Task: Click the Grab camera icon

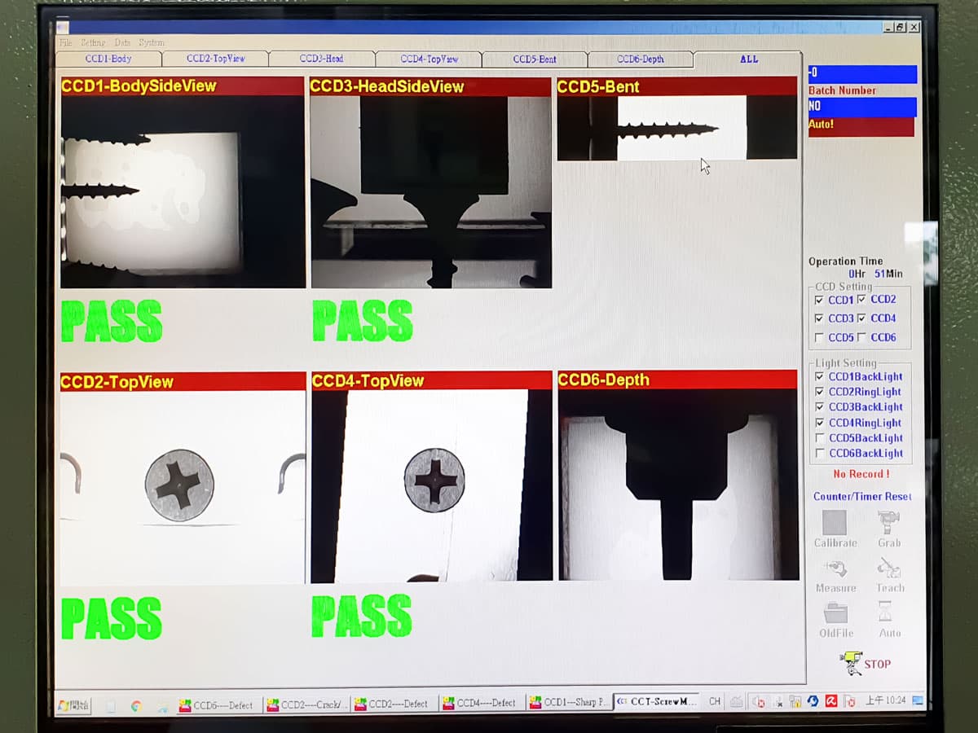Action: pos(888,523)
